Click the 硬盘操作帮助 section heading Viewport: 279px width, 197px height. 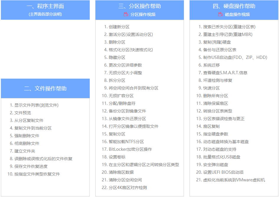click(x=234, y=6)
